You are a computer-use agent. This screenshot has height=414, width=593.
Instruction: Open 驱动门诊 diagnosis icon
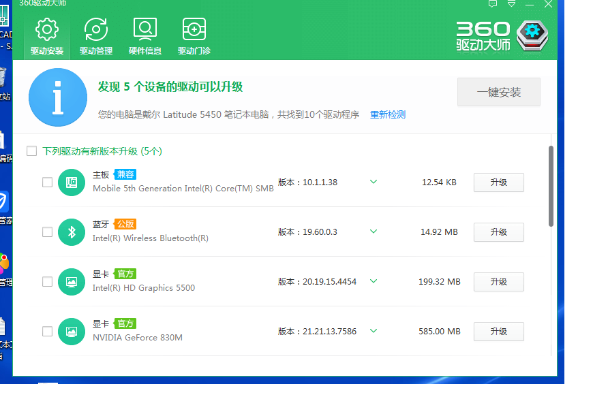pyautogui.click(x=194, y=30)
